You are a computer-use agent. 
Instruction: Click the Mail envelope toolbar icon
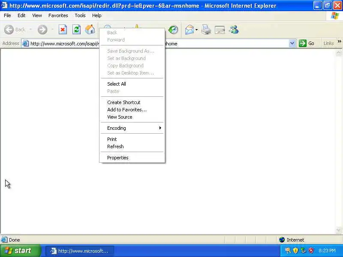(190, 30)
